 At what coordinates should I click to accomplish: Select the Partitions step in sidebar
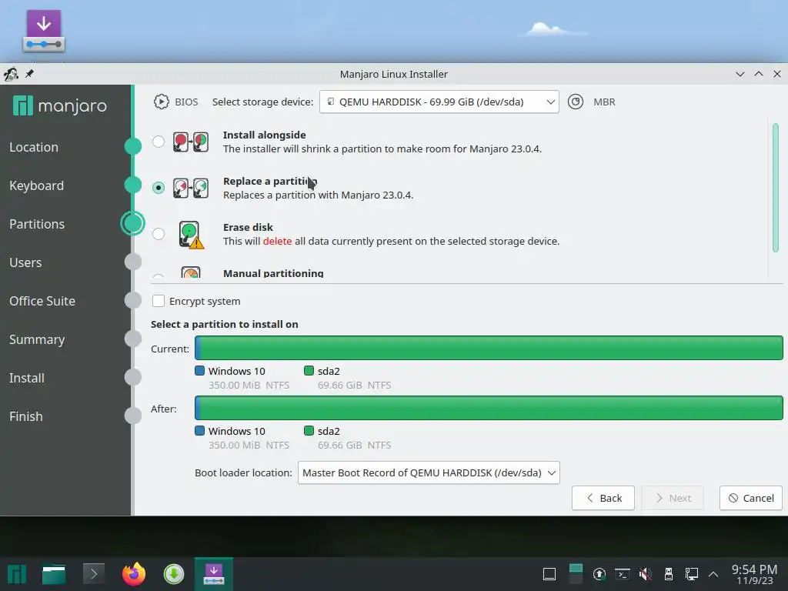pyautogui.click(x=37, y=224)
